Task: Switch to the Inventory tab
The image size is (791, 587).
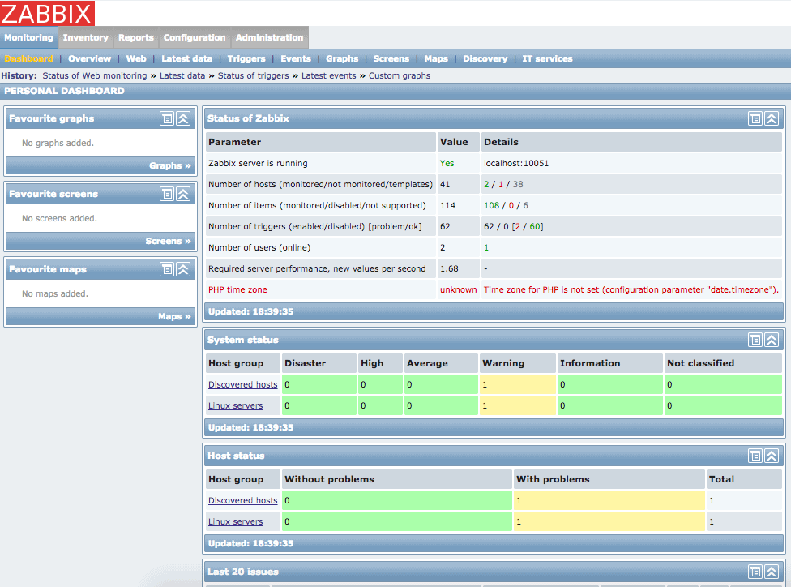Action: pyautogui.click(x=86, y=38)
